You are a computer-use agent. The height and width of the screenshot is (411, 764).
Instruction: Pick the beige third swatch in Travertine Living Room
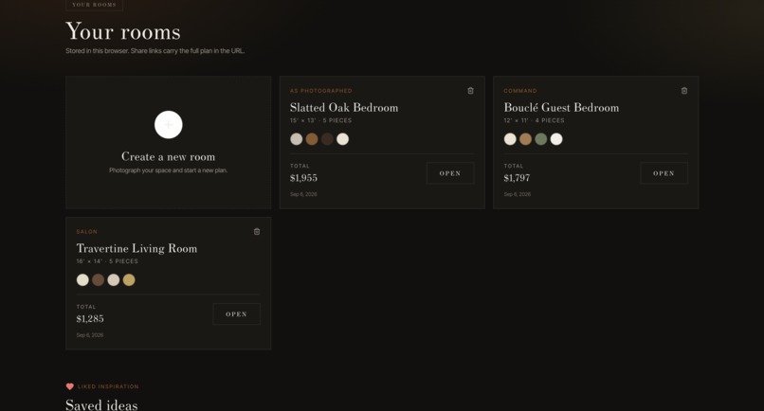[x=114, y=280]
